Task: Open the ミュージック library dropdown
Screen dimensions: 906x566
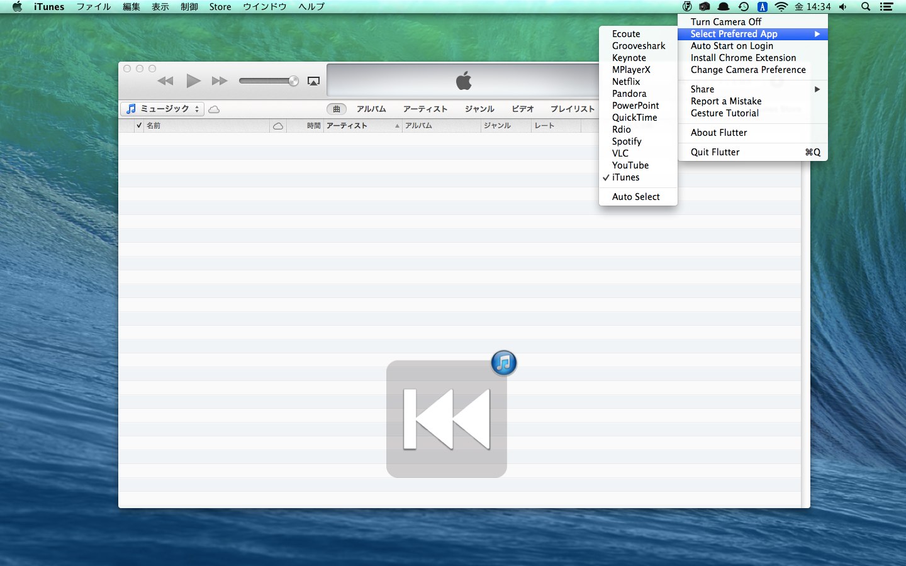Action: click(x=162, y=109)
